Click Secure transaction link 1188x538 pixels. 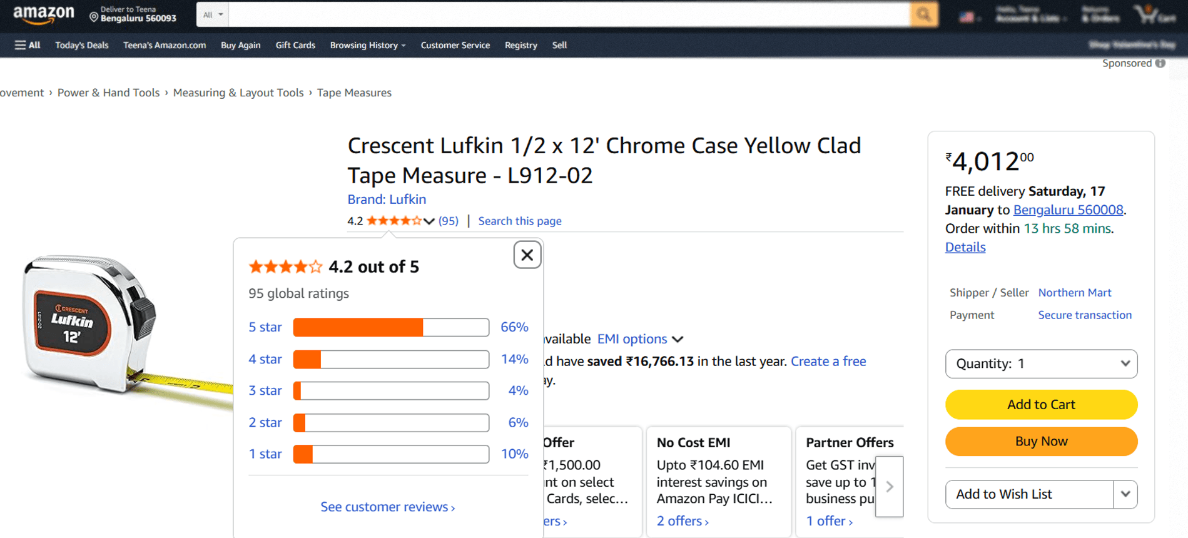[x=1085, y=315]
